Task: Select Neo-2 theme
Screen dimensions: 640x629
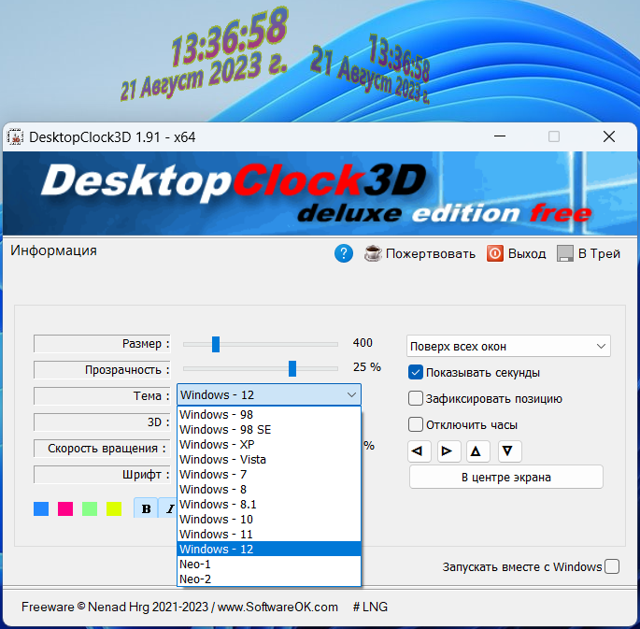Action: pos(269,579)
